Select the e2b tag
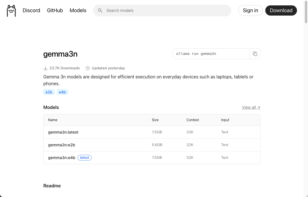308x197 pixels. tap(49, 92)
